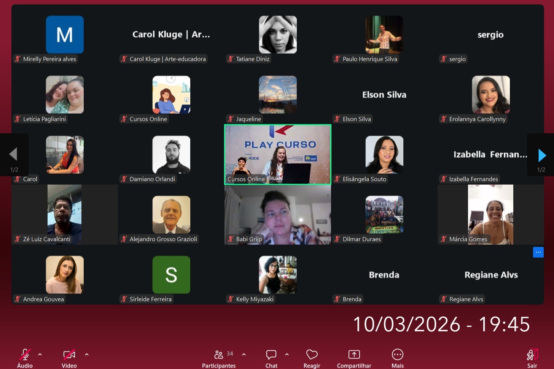Image resolution: width=554 pixels, height=369 pixels.
Task: Expand video options chevron next to Vídeo
Action: (87, 354)
